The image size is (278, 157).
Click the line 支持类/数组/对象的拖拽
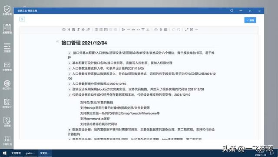pyautogui.click(x=96, y=103)
